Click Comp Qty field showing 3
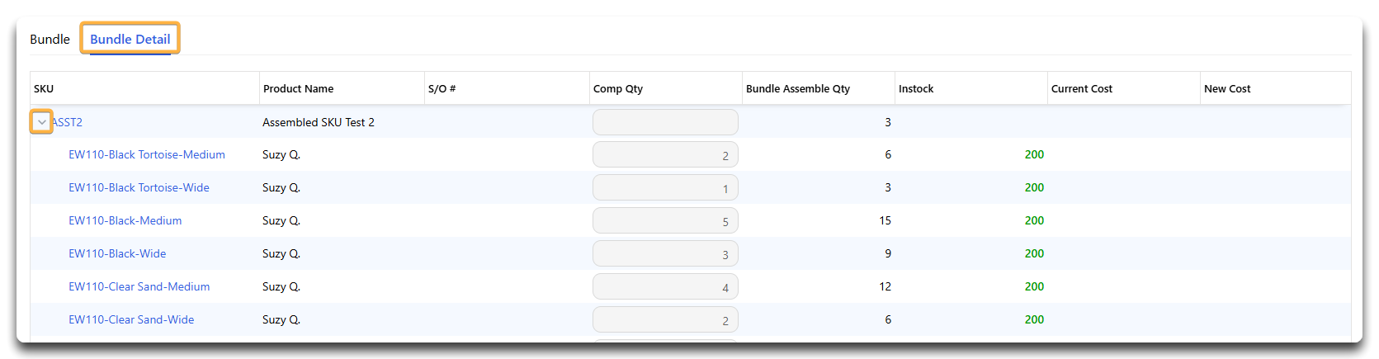The width and height of the screenshot is (1379, 359). (x=665, y=254)
